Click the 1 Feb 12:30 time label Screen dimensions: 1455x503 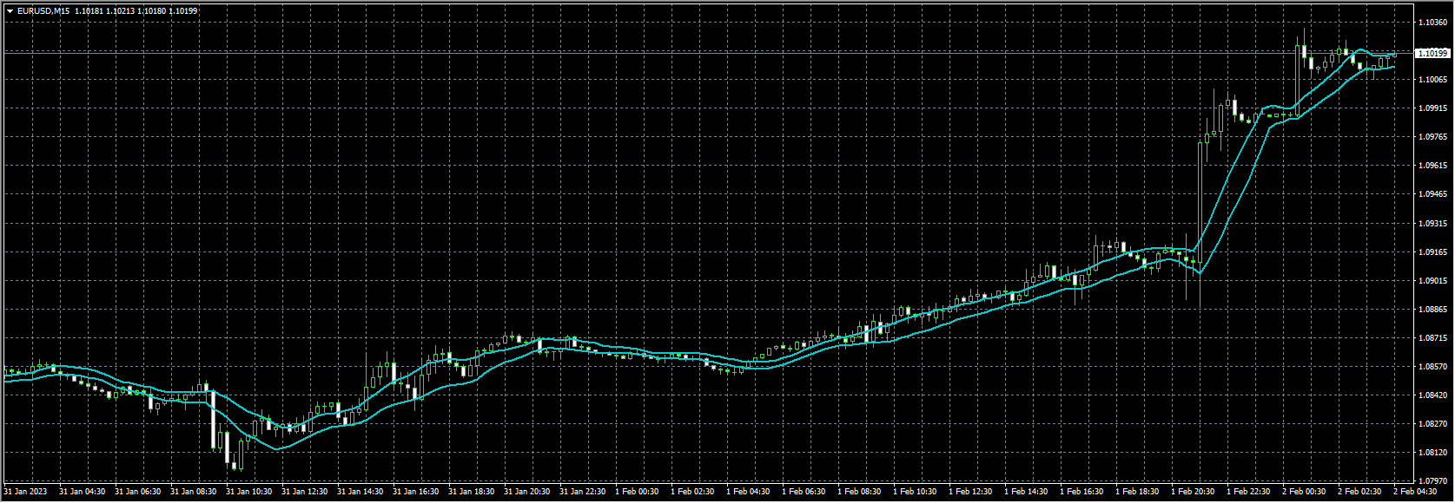pos(970,492)
